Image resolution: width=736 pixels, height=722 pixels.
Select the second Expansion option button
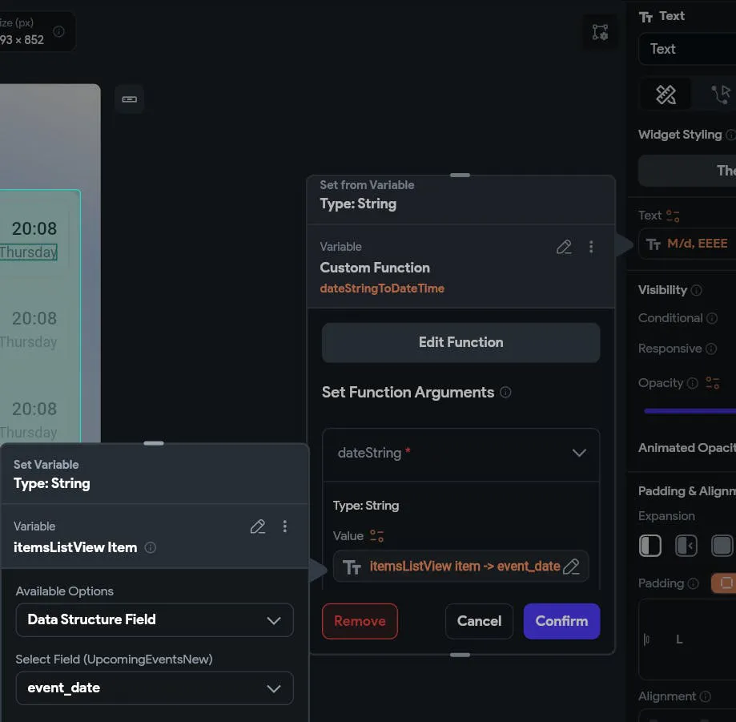tap(686, 546)
